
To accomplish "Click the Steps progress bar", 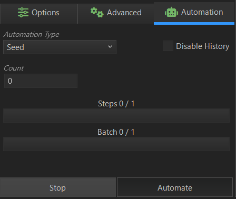I will (x=116, y=115).
